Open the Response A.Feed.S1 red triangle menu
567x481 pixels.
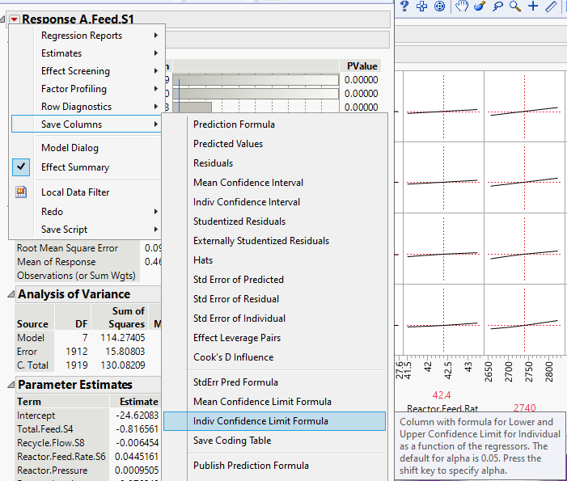pos(15,19)
